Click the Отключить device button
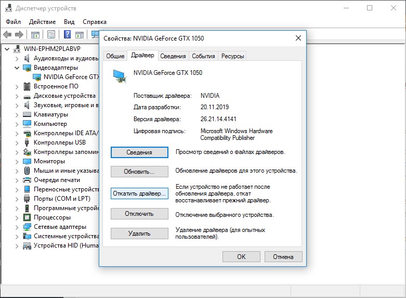 click(139, 214)
